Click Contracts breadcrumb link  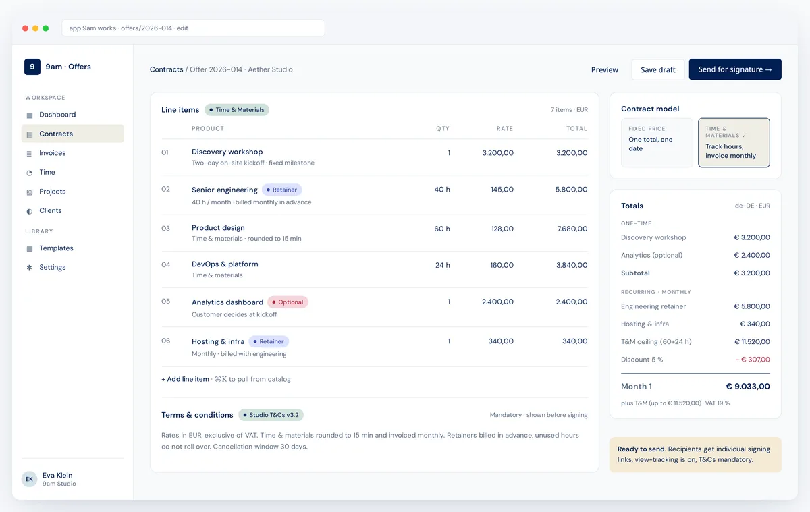(x=166, y=69)
